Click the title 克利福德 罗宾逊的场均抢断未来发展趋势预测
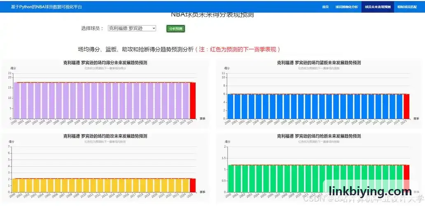Image resolution: width=425 pixels, height=206 pixels. (319, 136)
